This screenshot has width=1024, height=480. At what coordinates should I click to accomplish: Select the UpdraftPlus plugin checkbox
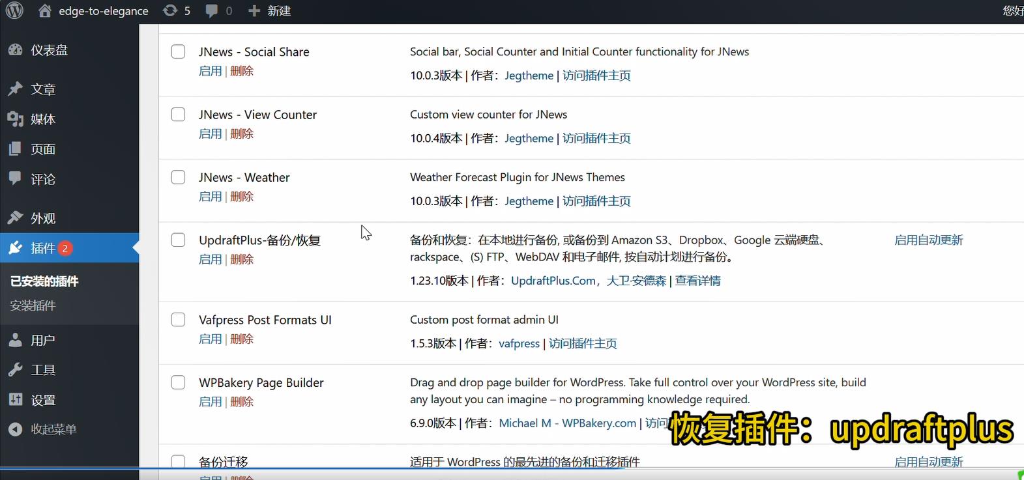(x=178, y=240)
